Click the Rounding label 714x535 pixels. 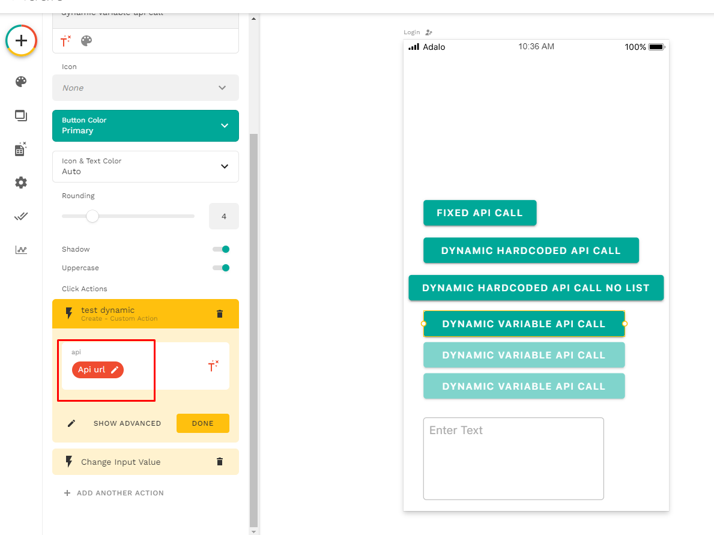pyautogui.click(x=78, y=196)
